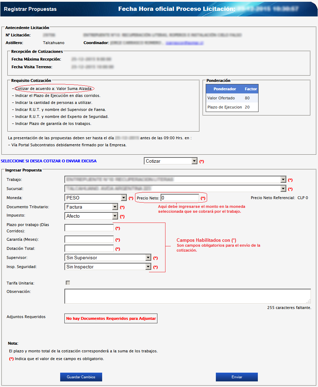Choose a supervisor from Supervisor dropdown
The width and height of the screenshot is (318, 387).
[x=107, y=258]
